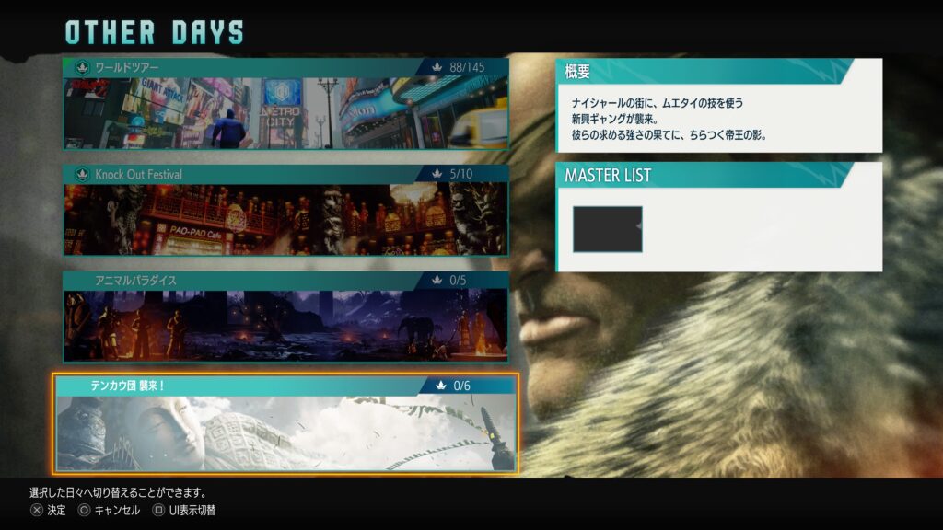Click the 0/6 progress counter
The image size is (943, 530).
coord(462,386)
